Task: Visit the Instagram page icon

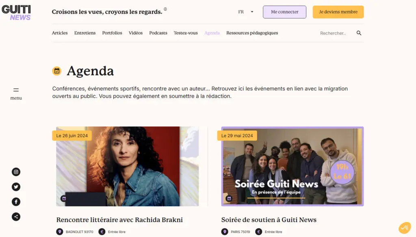Action: coord(16,172)
